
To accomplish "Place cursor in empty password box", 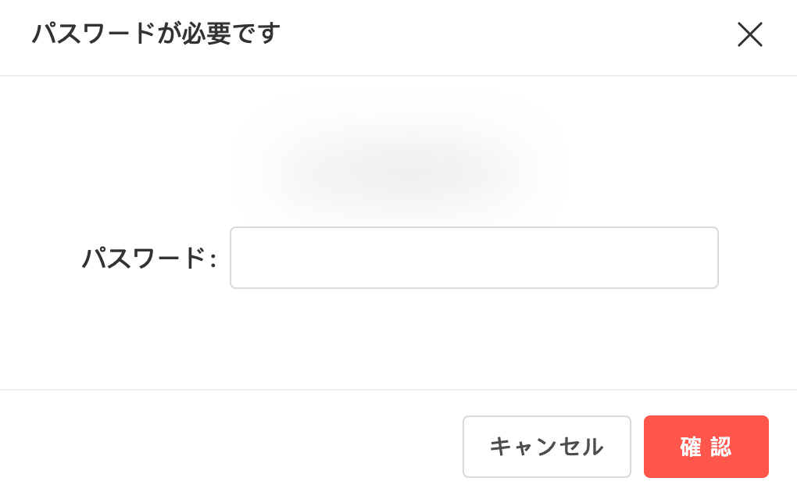I will pyautogui.click(x=474, y=258).
